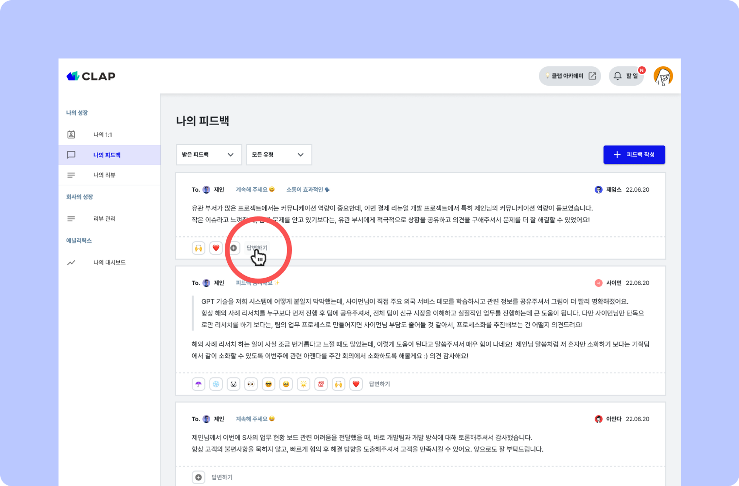Click add-reaction plus icon on first feedback
This screenshot has width=739, height=486.
(x=234, y=248)
